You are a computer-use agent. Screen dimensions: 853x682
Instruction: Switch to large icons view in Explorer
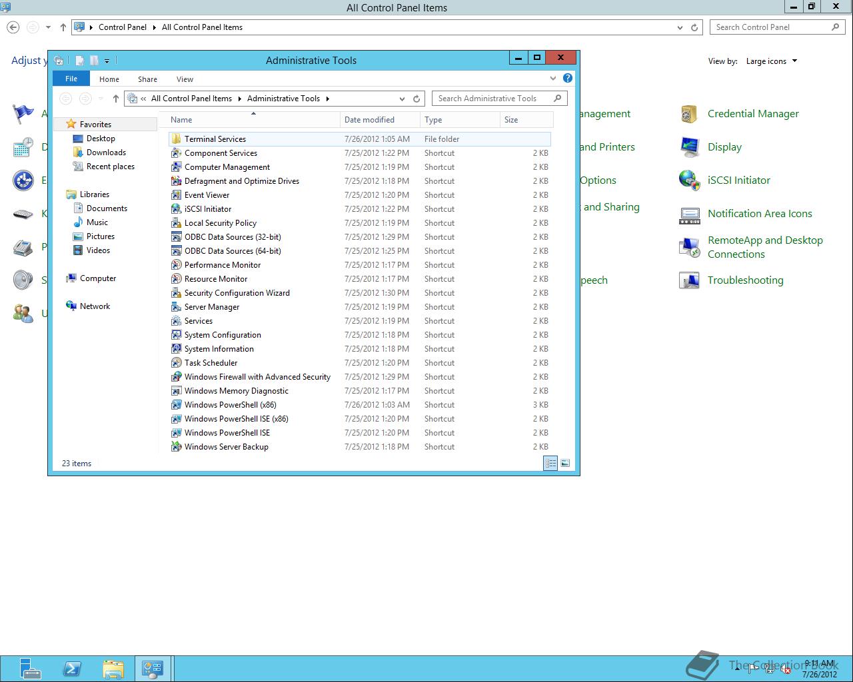pos(565,463)
